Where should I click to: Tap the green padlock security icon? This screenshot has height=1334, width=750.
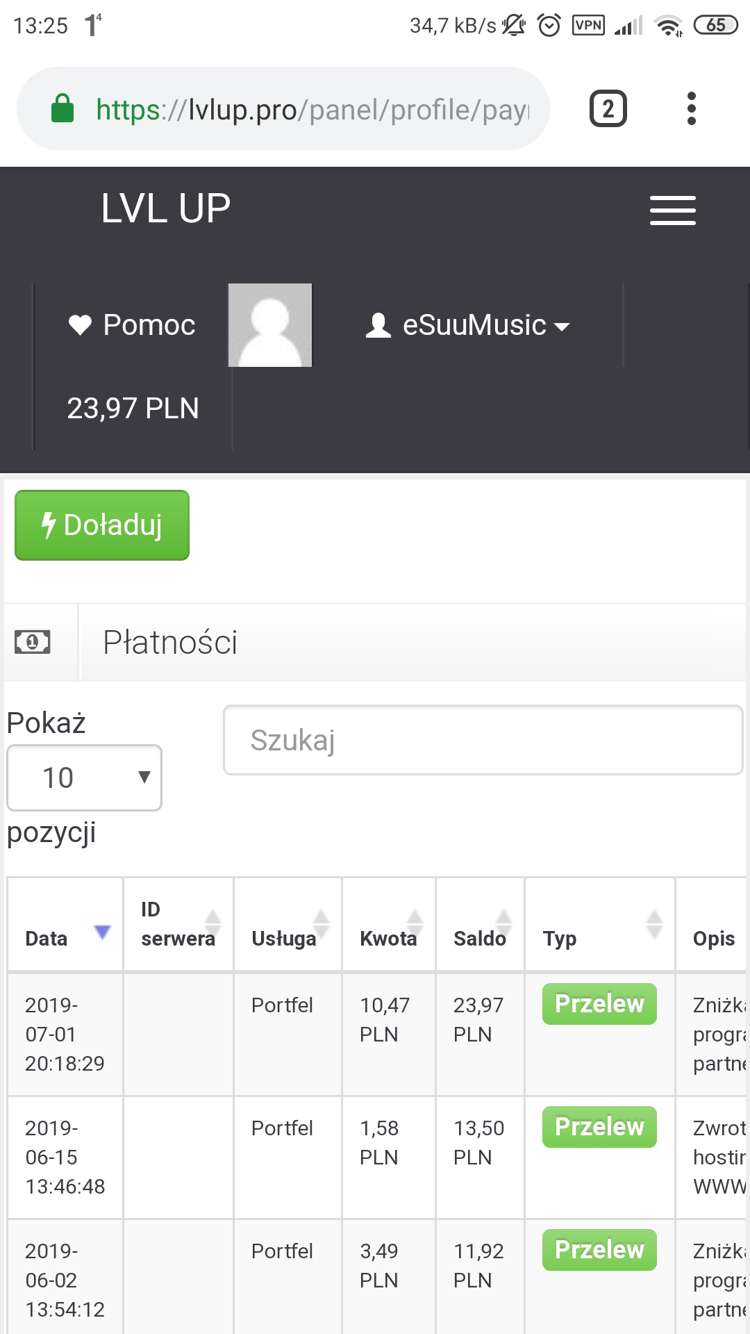click(62, 109)
